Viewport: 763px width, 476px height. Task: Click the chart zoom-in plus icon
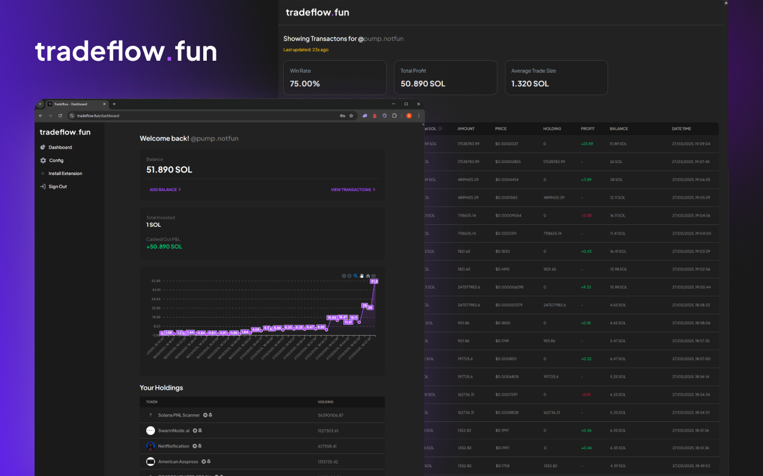(344, 275)
